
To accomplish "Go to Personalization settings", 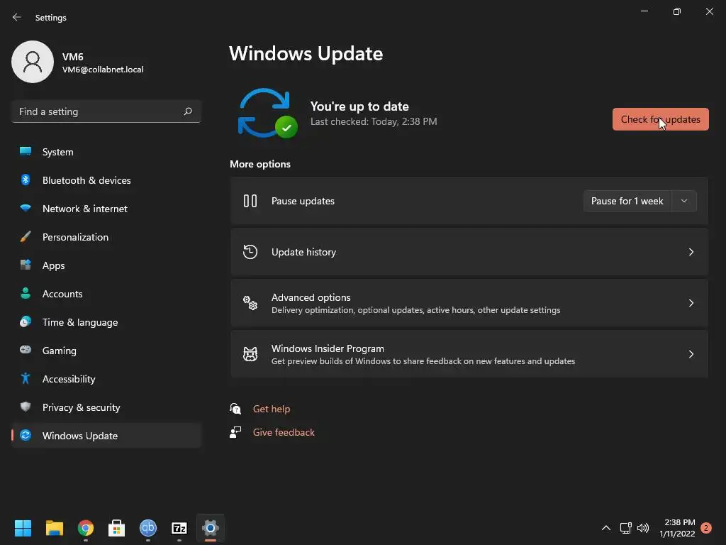I will click(106, 237).
